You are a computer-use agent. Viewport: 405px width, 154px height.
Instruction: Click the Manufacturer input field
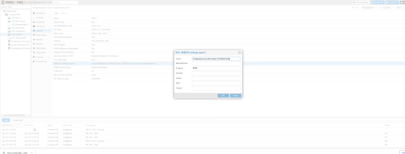[x=216, y=63]
